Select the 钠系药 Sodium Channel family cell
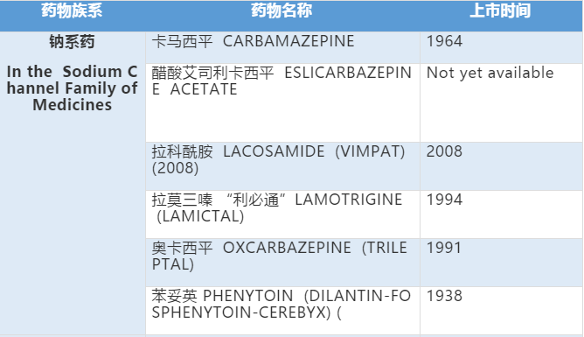The height and width of the screenshot is (337, 584). coord(73,183)
